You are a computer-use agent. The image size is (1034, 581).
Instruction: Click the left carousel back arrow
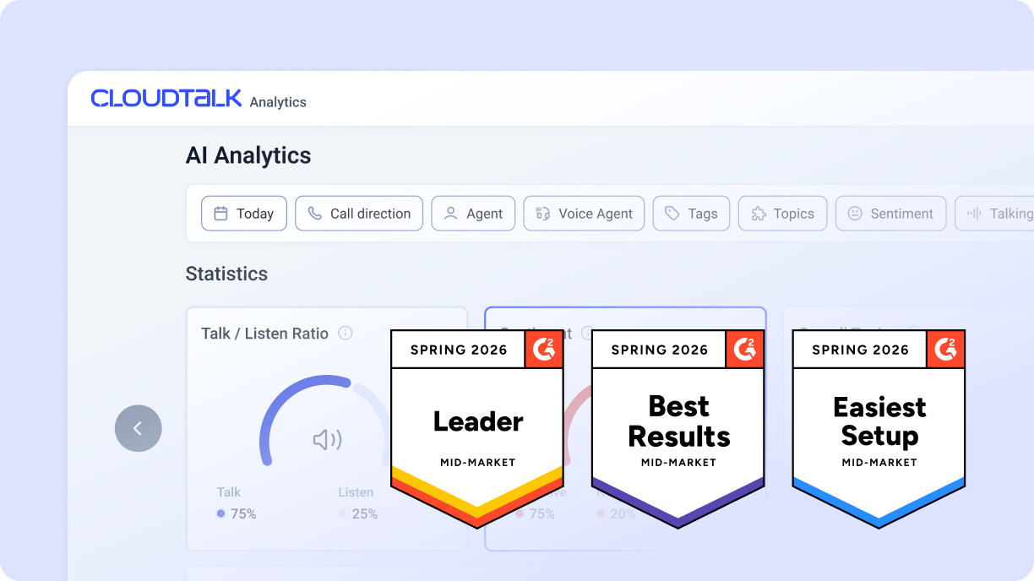coord(138,428)
